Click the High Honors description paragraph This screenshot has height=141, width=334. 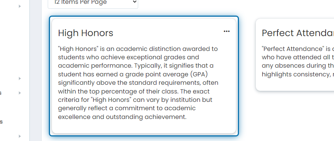(x=138, y=83)
